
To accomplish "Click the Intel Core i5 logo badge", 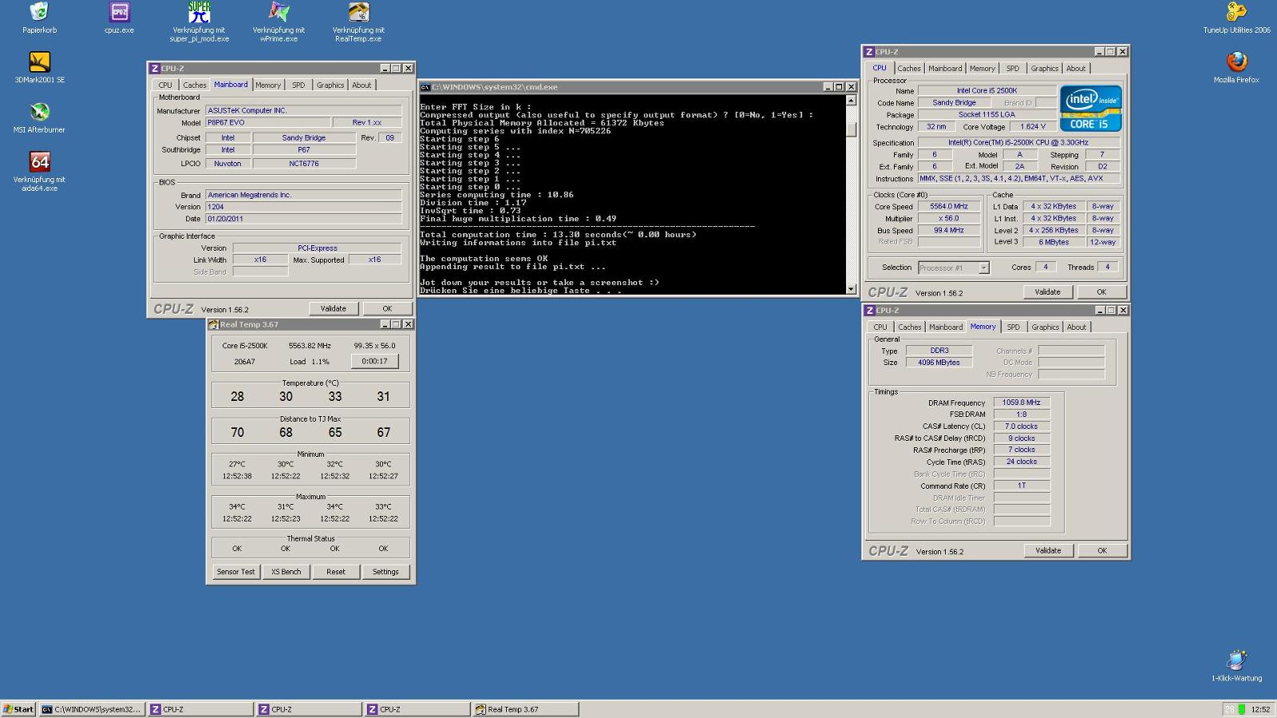I will (1090, 109).
